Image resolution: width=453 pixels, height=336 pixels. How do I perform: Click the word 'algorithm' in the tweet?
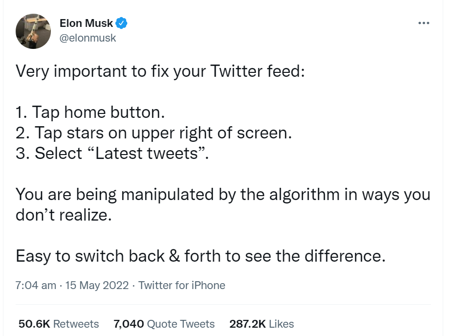coord(304,195)
